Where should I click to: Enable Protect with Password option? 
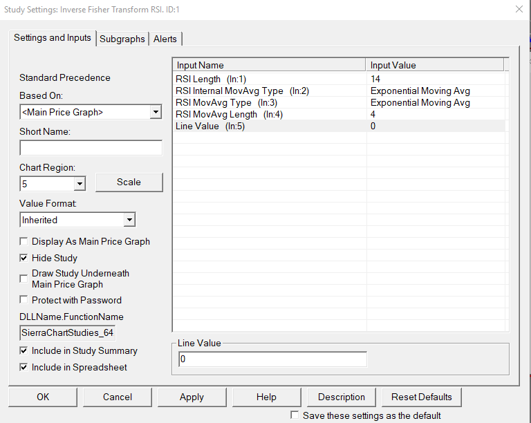coord(24,300)
